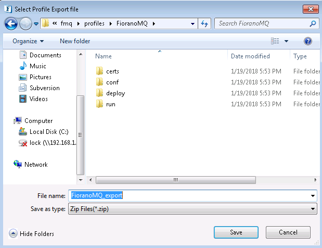The image size is (322, 248).
Task: Select Network in the navigation pane
Action: [31, 165]
